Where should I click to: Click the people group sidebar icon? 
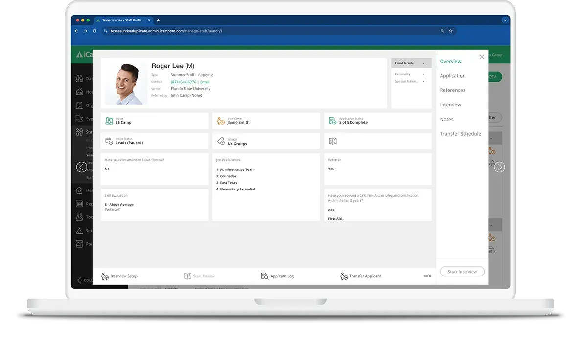click(x=79, y=132)
